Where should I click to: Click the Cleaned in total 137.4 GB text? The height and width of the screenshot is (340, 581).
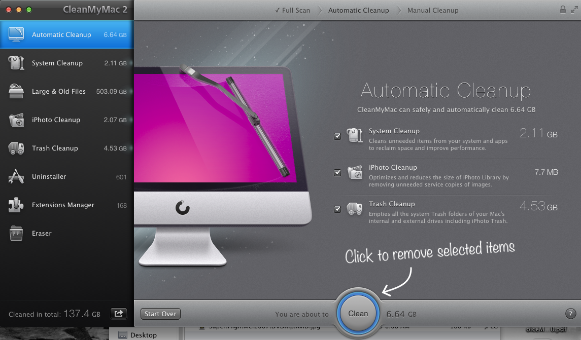pos(54,314)
